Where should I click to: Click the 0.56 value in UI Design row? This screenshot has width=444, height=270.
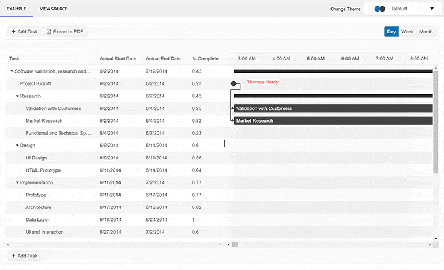[x=197, y=158]
